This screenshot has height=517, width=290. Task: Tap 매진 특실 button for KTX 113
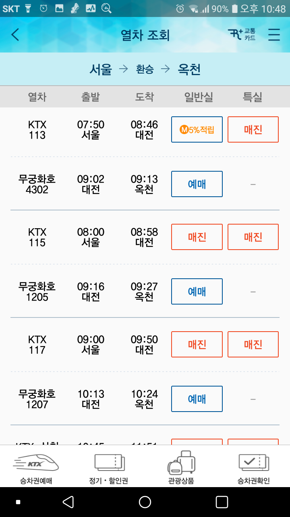point(253,130)
